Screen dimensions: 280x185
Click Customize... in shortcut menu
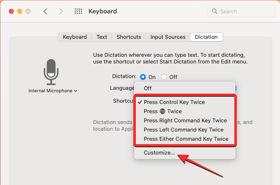pos(159,153)
